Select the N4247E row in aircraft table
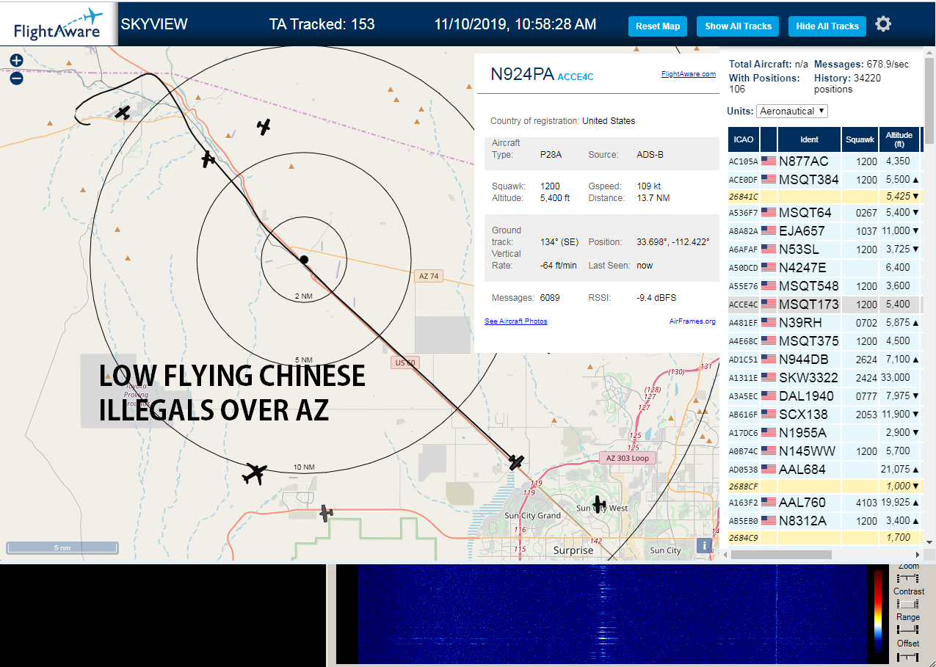 click(x=824, y=267)
